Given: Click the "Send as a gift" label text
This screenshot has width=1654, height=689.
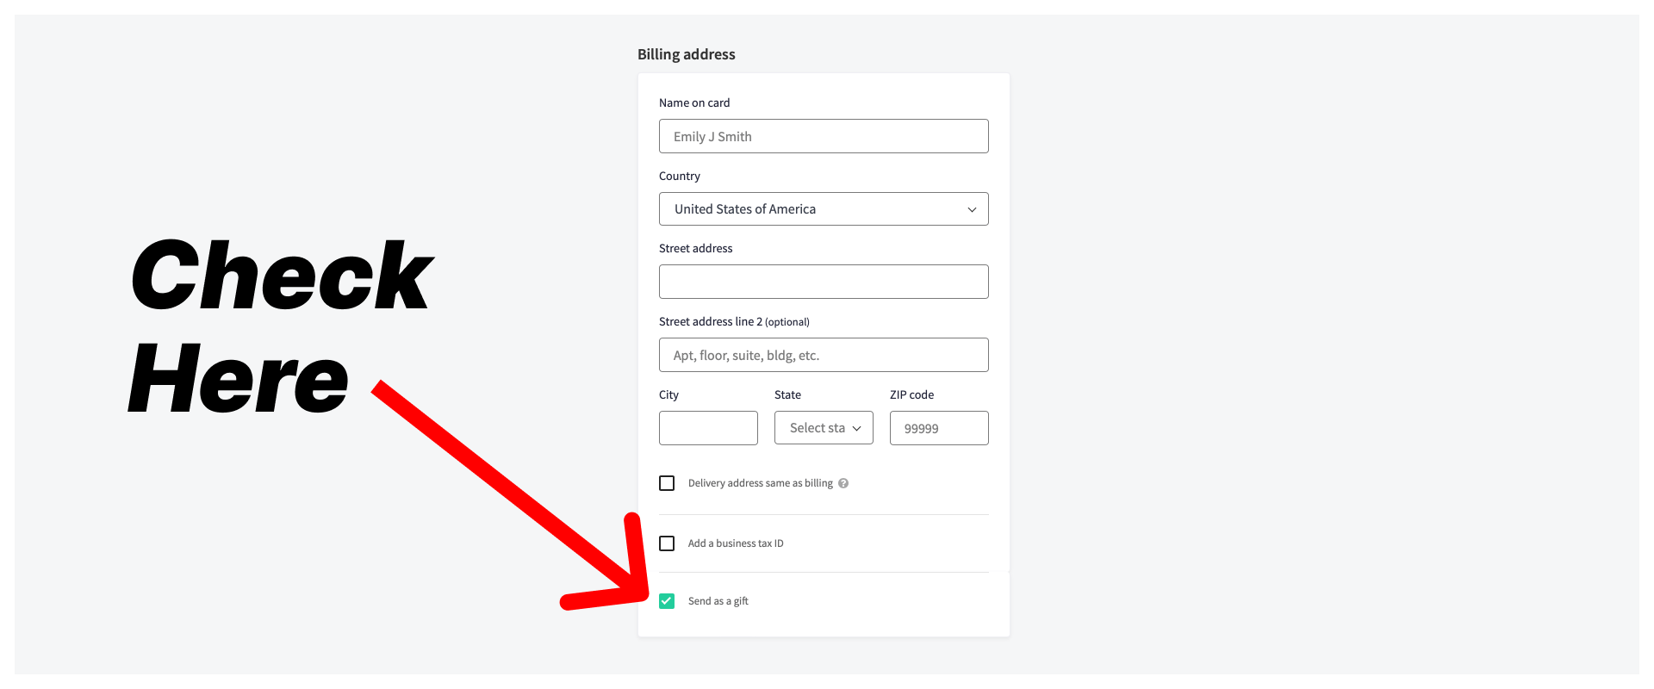Looking at the screenshot, I should [718, 601].
